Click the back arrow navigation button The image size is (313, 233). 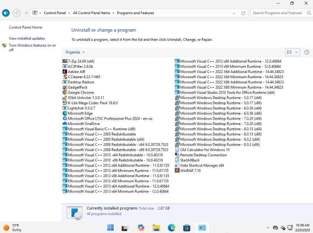pos(6,13)
